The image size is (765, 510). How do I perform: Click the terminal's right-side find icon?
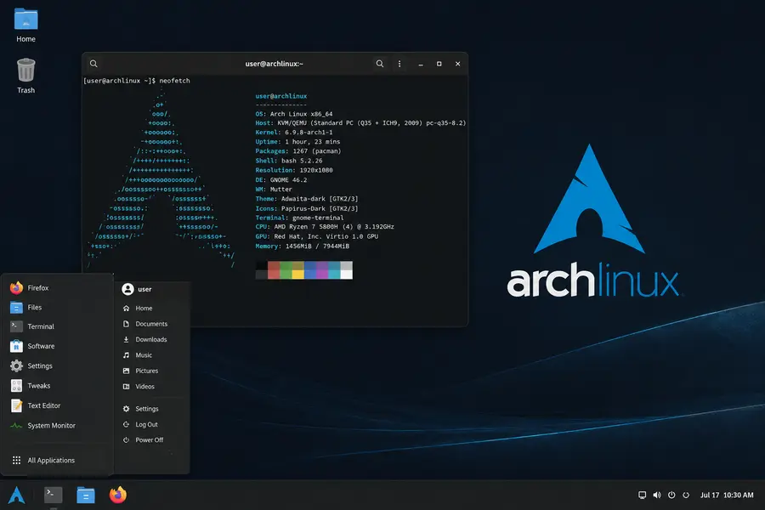pos(380,64)
